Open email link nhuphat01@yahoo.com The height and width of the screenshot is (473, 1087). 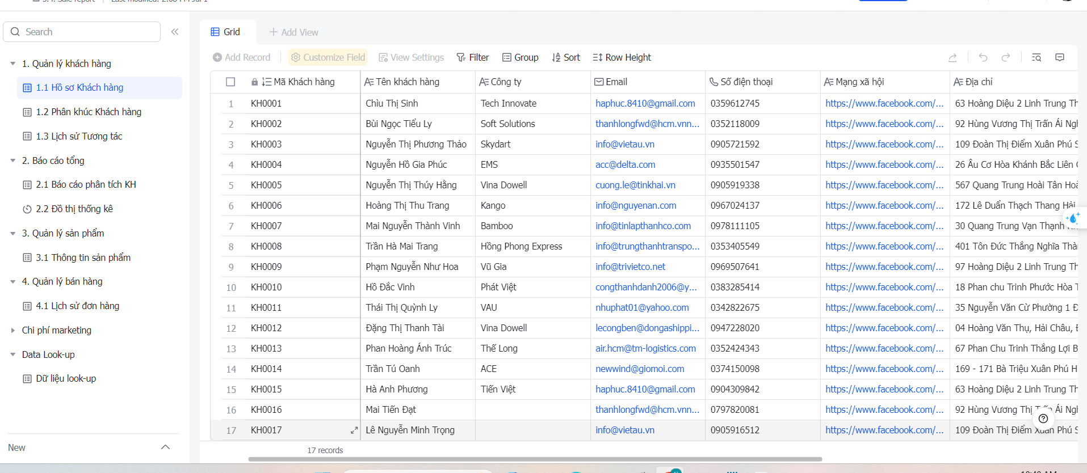(x=642, y=307)
